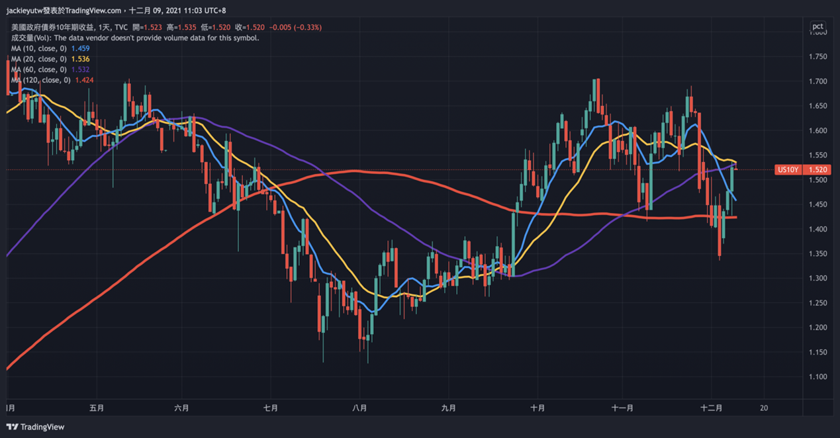Select the MA (10, close, 0) indicator legend
The width and height of the screenshot is (840, 438).
(x=38, y=48)
